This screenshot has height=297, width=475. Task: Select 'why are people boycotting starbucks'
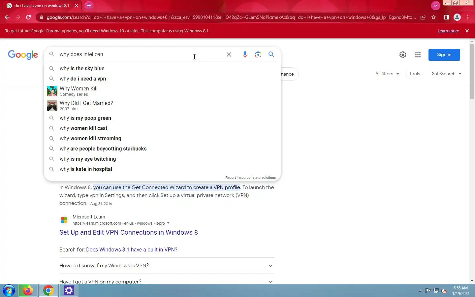[x=162, y=149]
